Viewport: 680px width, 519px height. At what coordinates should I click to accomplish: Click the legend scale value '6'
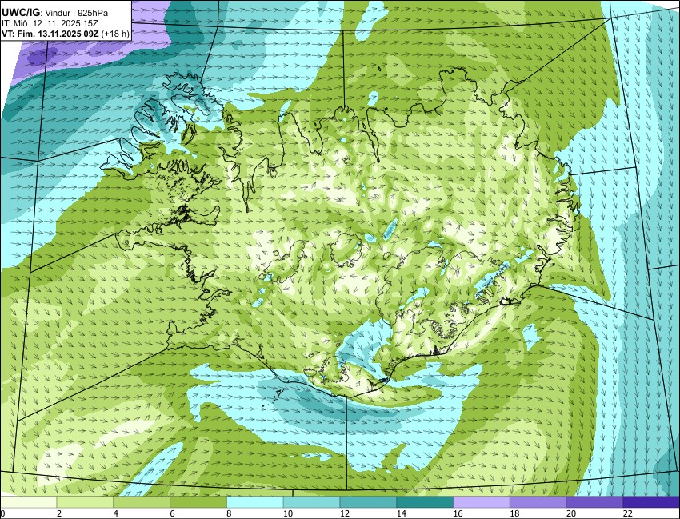coord(173,513)
